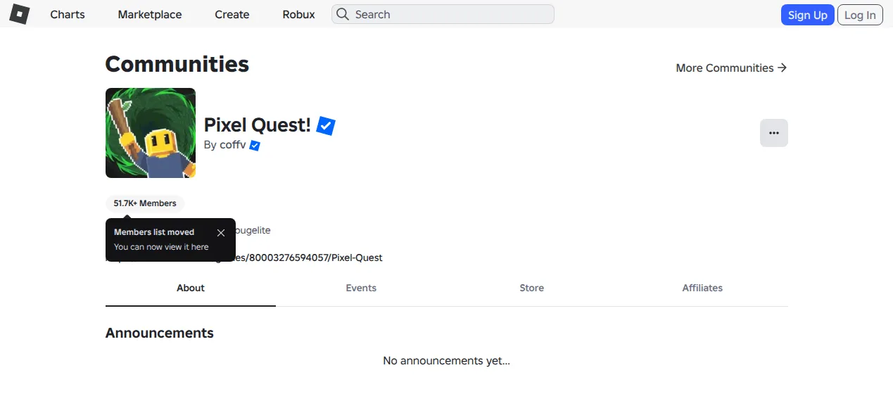The image size is (893, 420).
Task: Switch to the Store tab
Action: pyautogui.click(x=532, y=288)
